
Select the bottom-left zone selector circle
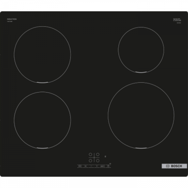tap(90, 161)
